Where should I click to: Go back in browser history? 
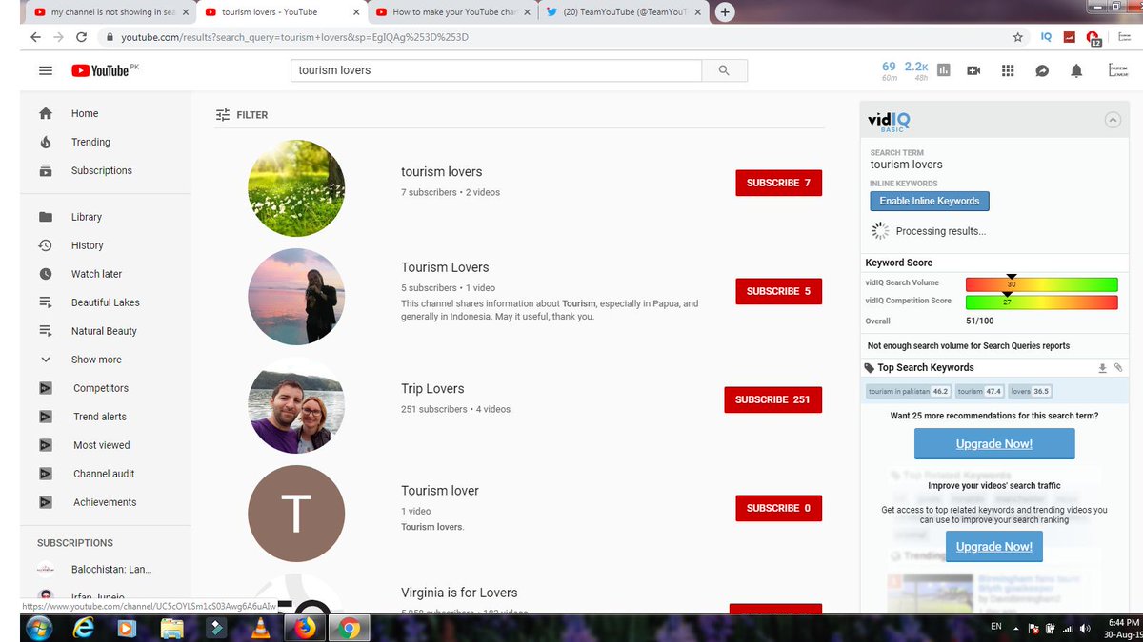[x=35, y=37]
